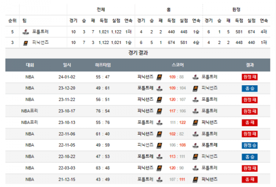Viewport: 276px width, 187px height.
Task: Click the 피닉선즈 logo in the 23-11-22 row
Action: (159, 99)
